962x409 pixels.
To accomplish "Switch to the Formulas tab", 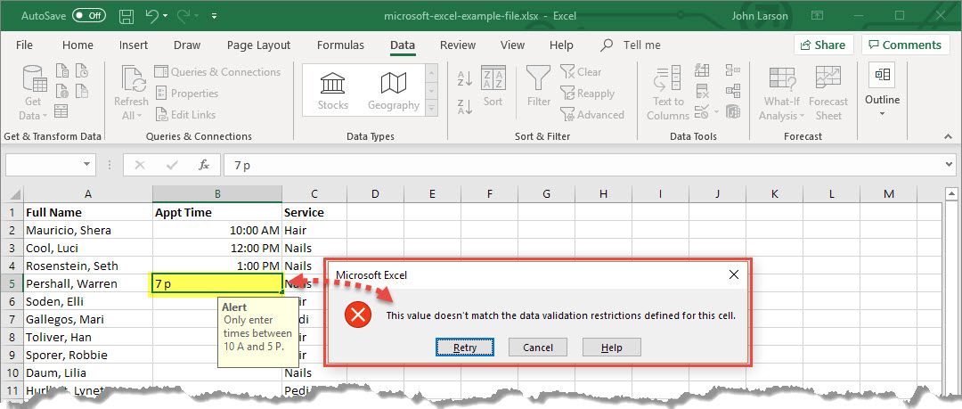I will (x=340, y=45).
